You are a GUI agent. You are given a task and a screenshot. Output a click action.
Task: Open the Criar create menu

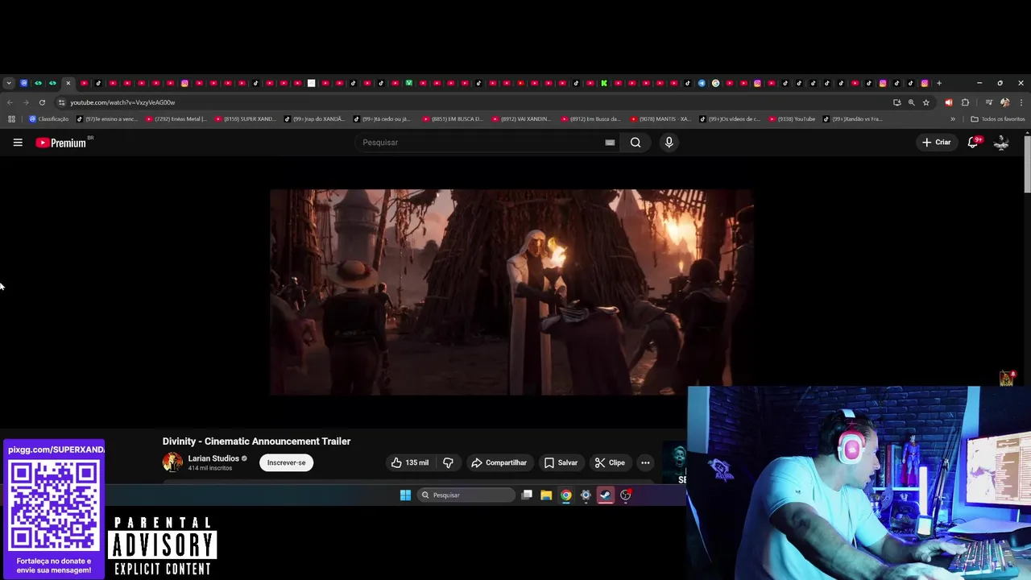point(937,143)
